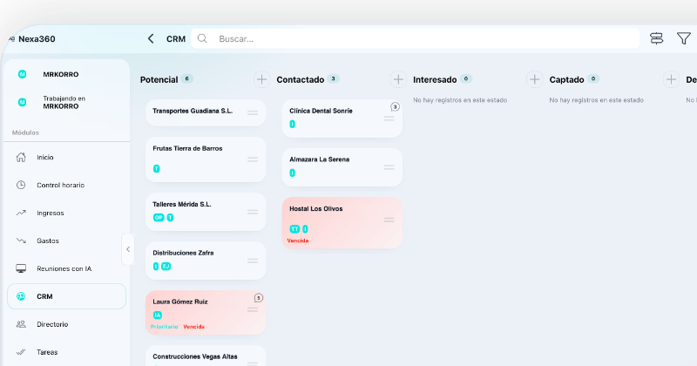The height and width of the screenshot is (366, 697).
Task: Open the Transportes Guadiana S.L. card
Action: pos(206,113)
